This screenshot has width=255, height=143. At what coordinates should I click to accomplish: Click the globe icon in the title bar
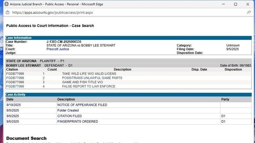pos(6,4)
